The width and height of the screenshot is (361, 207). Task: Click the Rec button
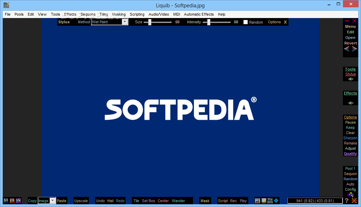(x=234, y=201)
